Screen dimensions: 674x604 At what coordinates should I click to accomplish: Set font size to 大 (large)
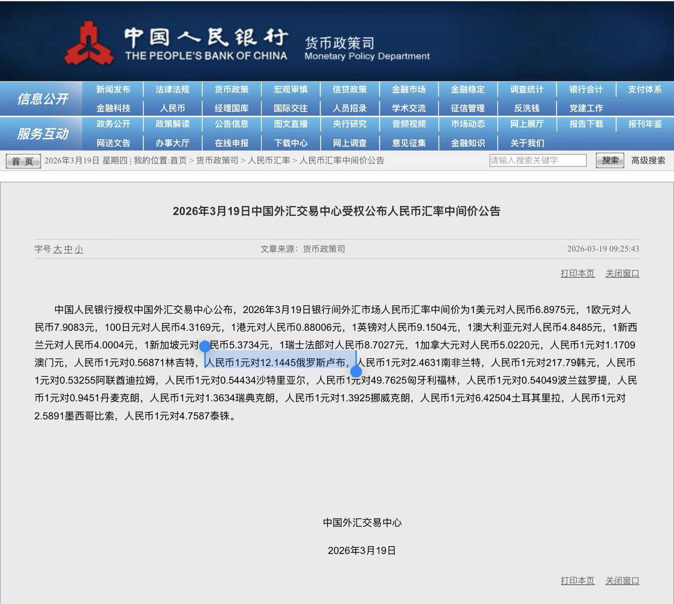point(57,249)
